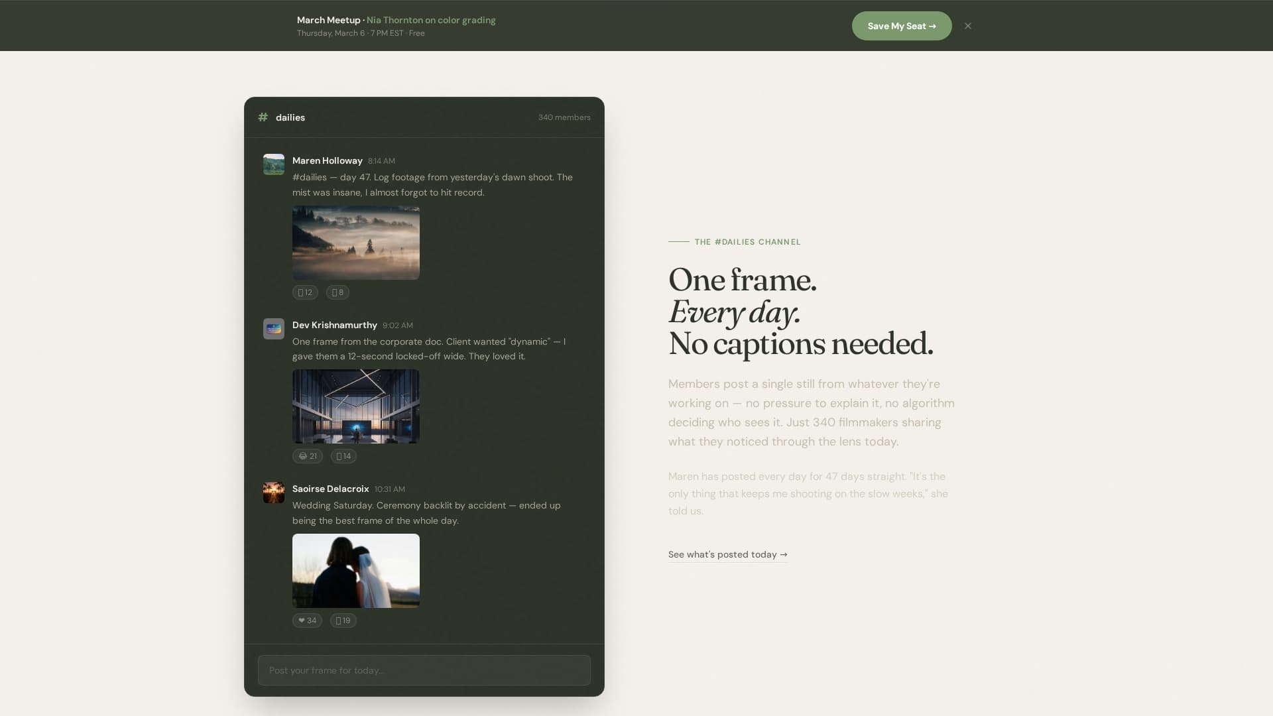Click the heart reaction on the wedding photo
Viewport: 1273px width, 716px height.
[307, 620]
